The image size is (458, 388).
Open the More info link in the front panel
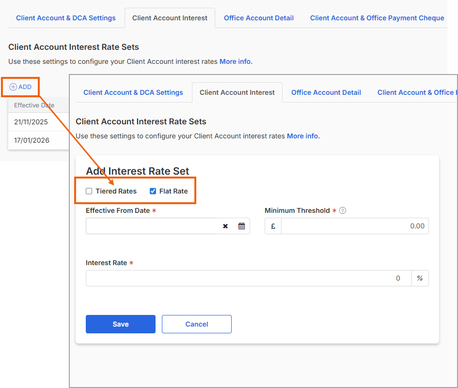(303, 136)
